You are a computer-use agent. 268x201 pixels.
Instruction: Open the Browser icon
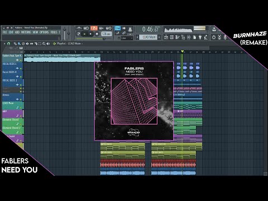[x=183, y=37]
